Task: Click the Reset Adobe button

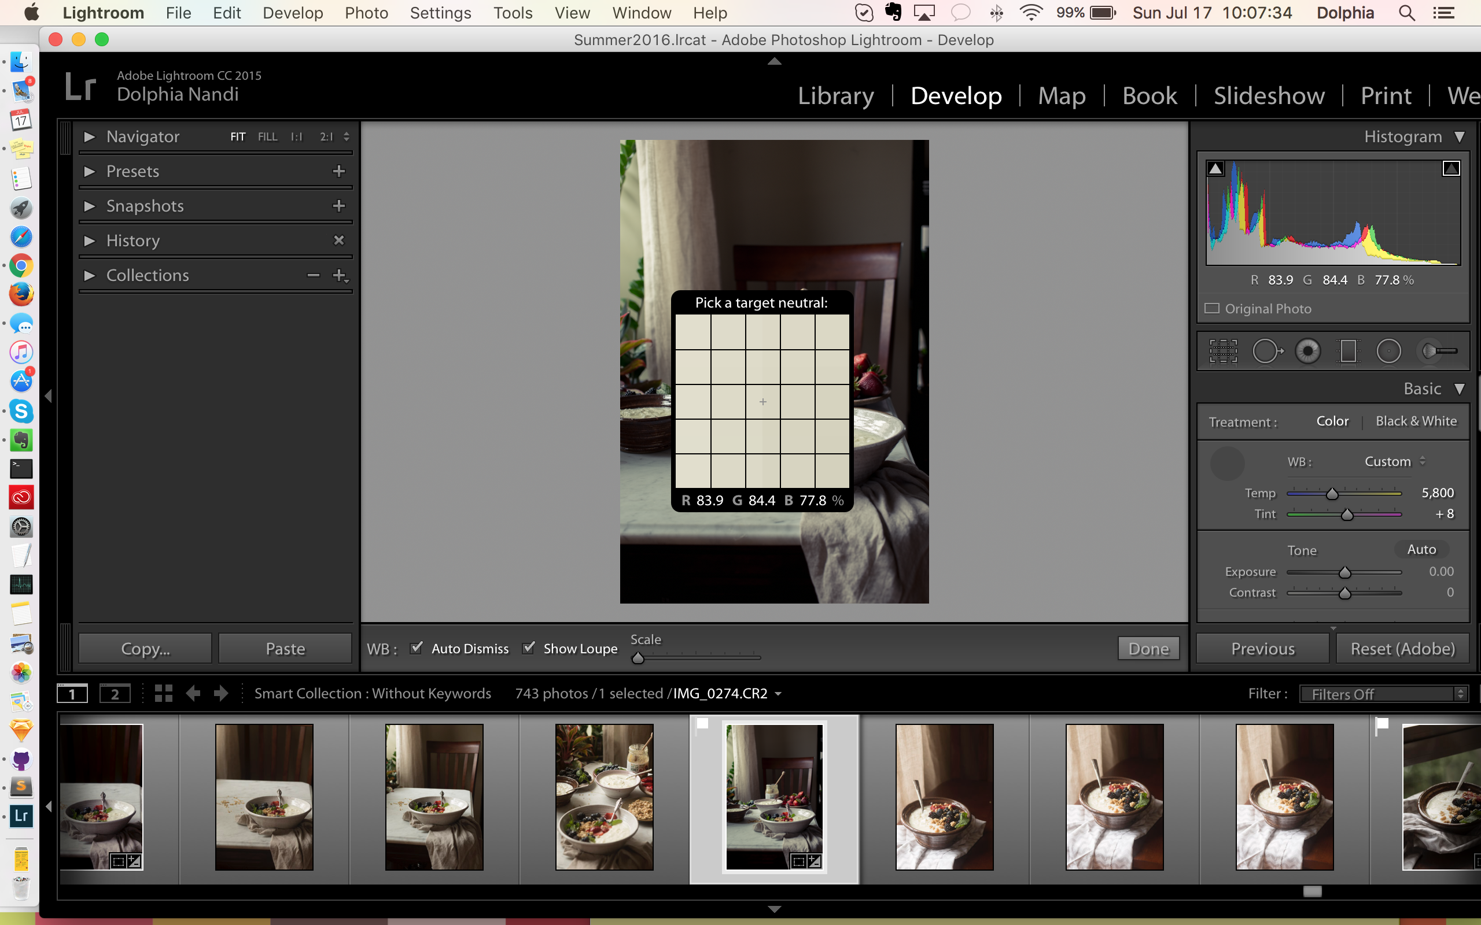Action: point(1402,648)
